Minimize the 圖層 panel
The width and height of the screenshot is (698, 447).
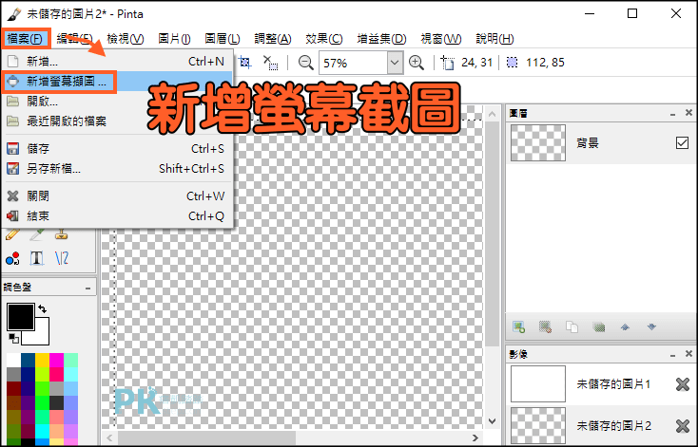[x=672, y=114]
